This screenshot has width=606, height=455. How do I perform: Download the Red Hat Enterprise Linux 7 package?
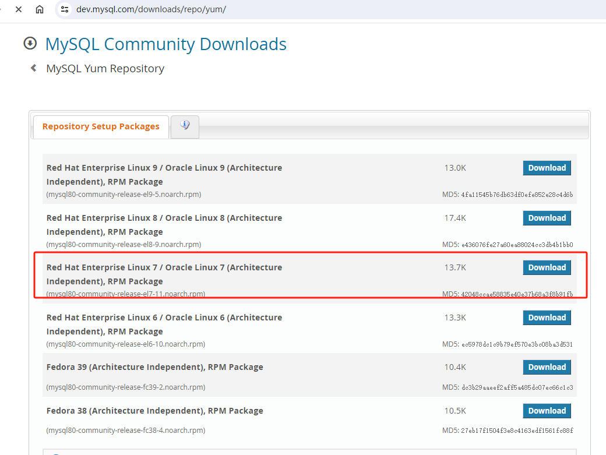(x=547, y=267)
